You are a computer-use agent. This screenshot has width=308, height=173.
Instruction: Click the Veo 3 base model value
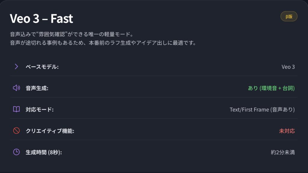coord(288,67)
